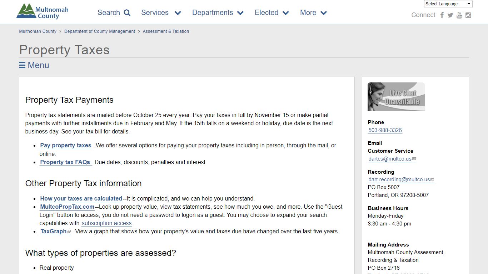Click the mail icon after dartcs@multco.us
Screen dimensions: 488x274
tap(414, 159)
